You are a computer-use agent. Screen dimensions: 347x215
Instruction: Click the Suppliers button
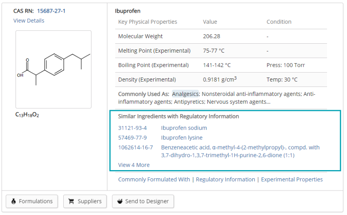pos(85,201)
